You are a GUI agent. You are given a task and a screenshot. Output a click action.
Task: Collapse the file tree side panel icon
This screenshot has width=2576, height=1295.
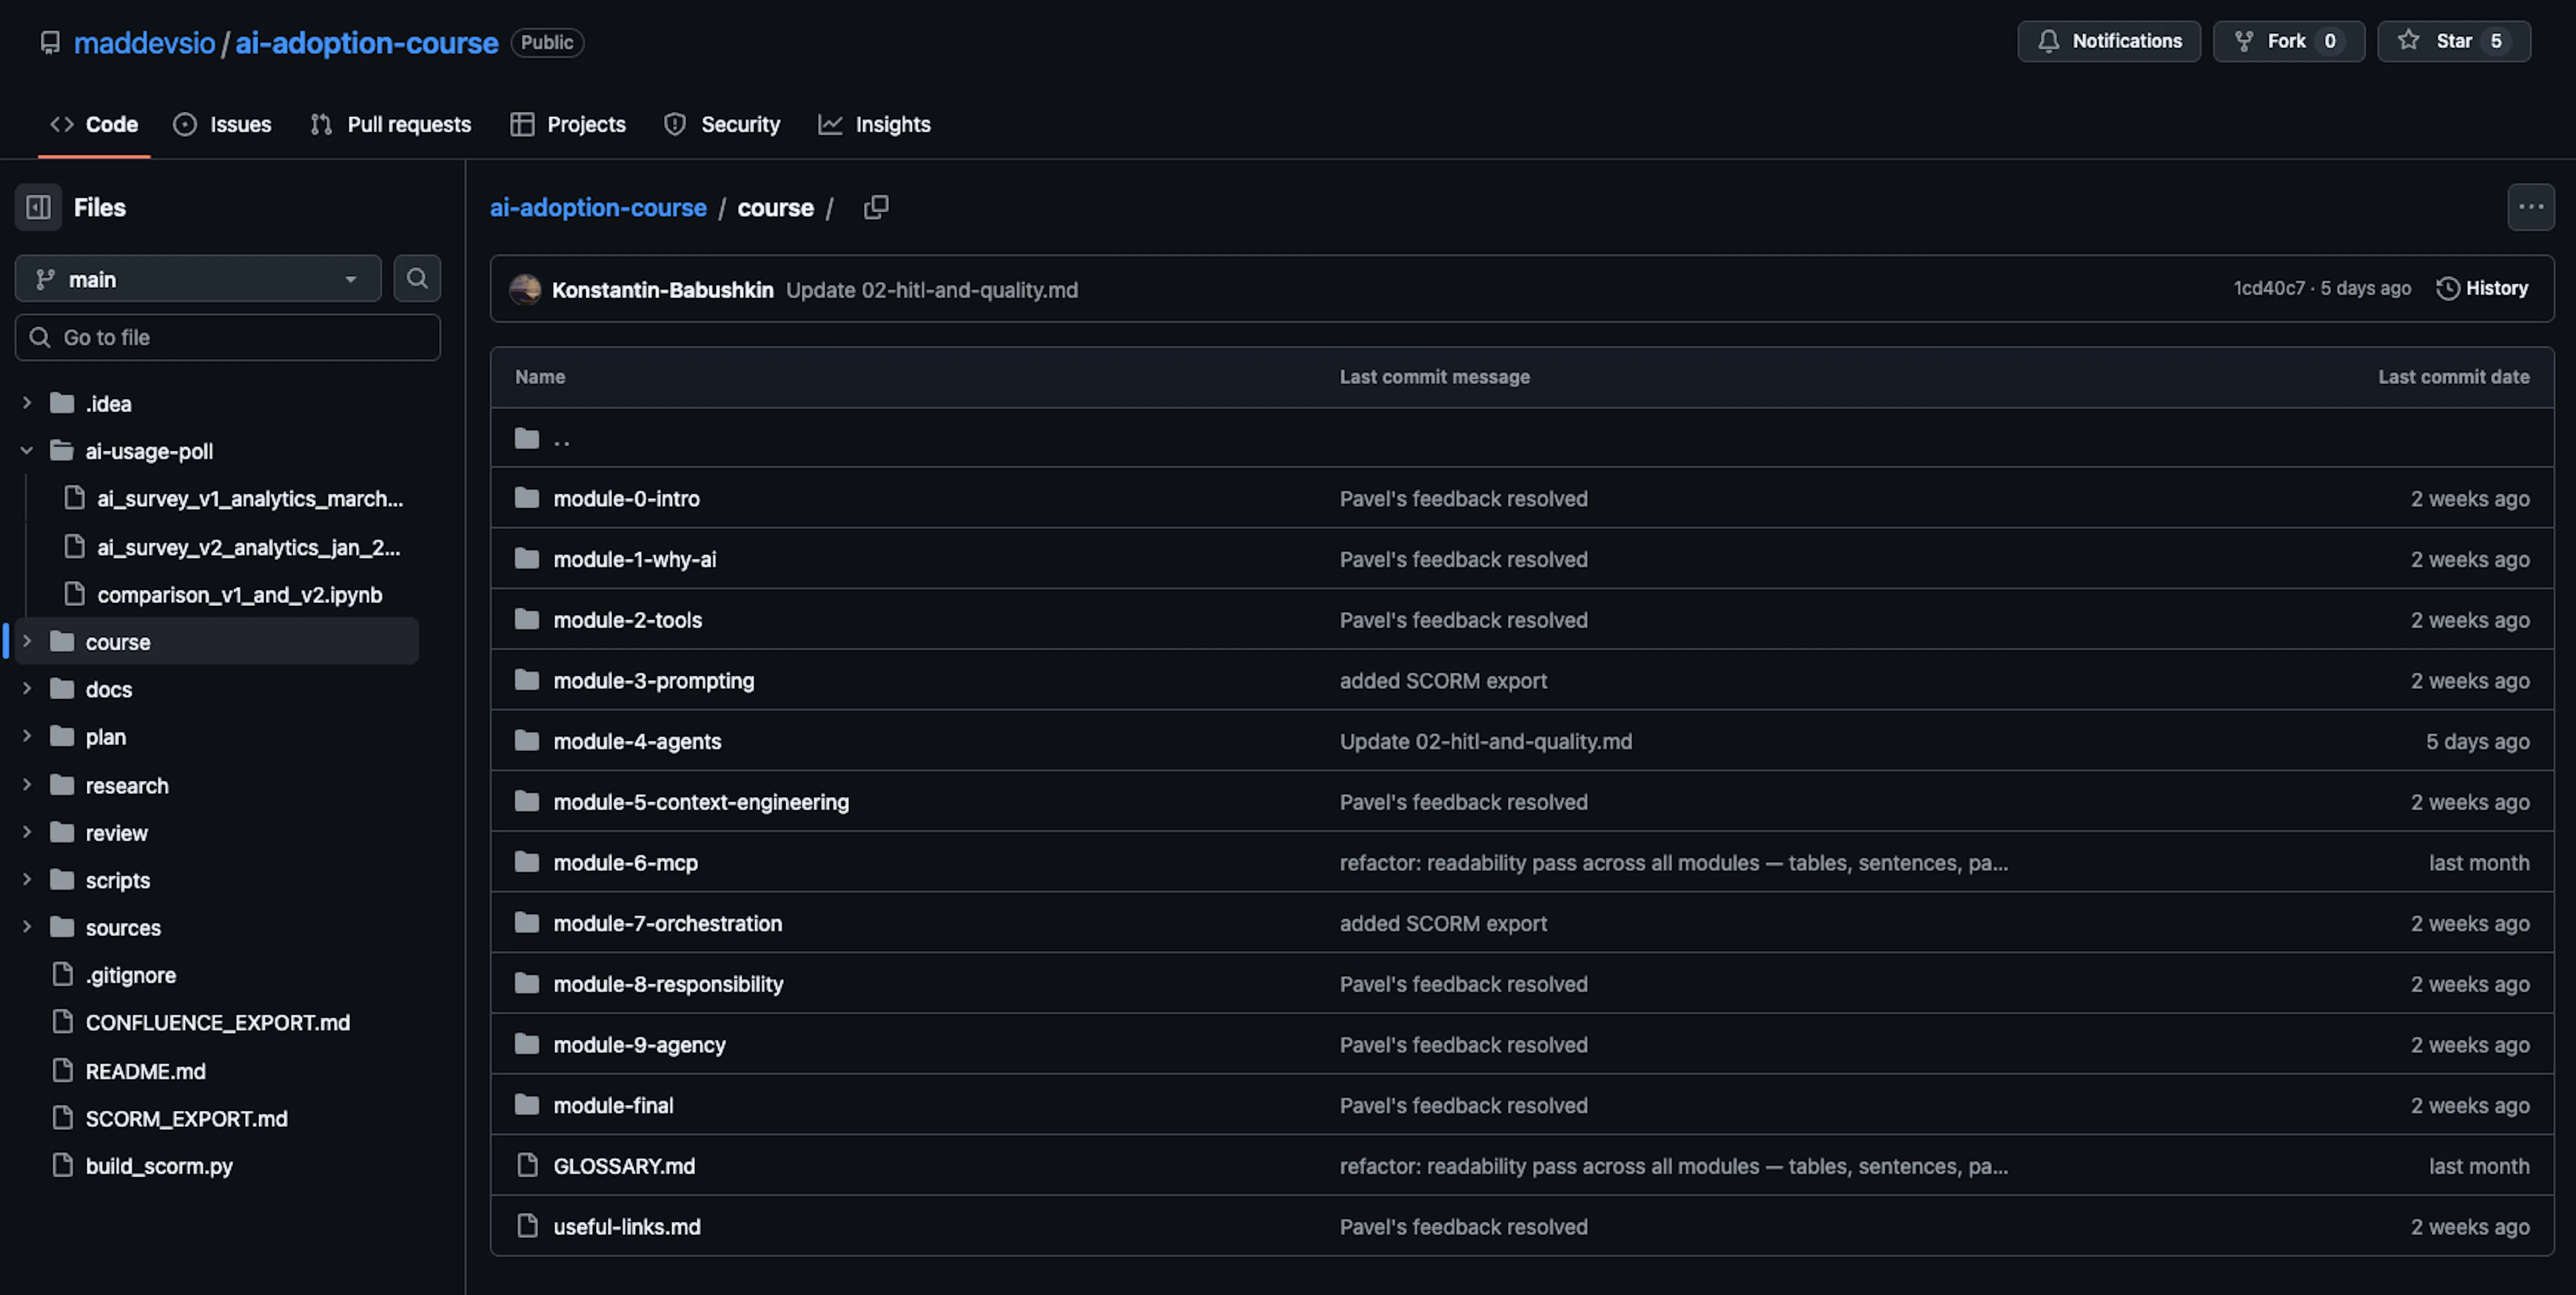(x=38, y=207)
